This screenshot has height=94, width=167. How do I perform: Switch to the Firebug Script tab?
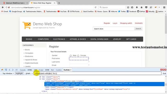41,70
